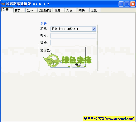Screen dimensions: 136x122
Task: Click the app icon in the title bar
Action: 3,4
